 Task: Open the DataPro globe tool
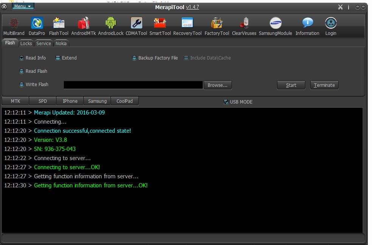coord(37,26)
